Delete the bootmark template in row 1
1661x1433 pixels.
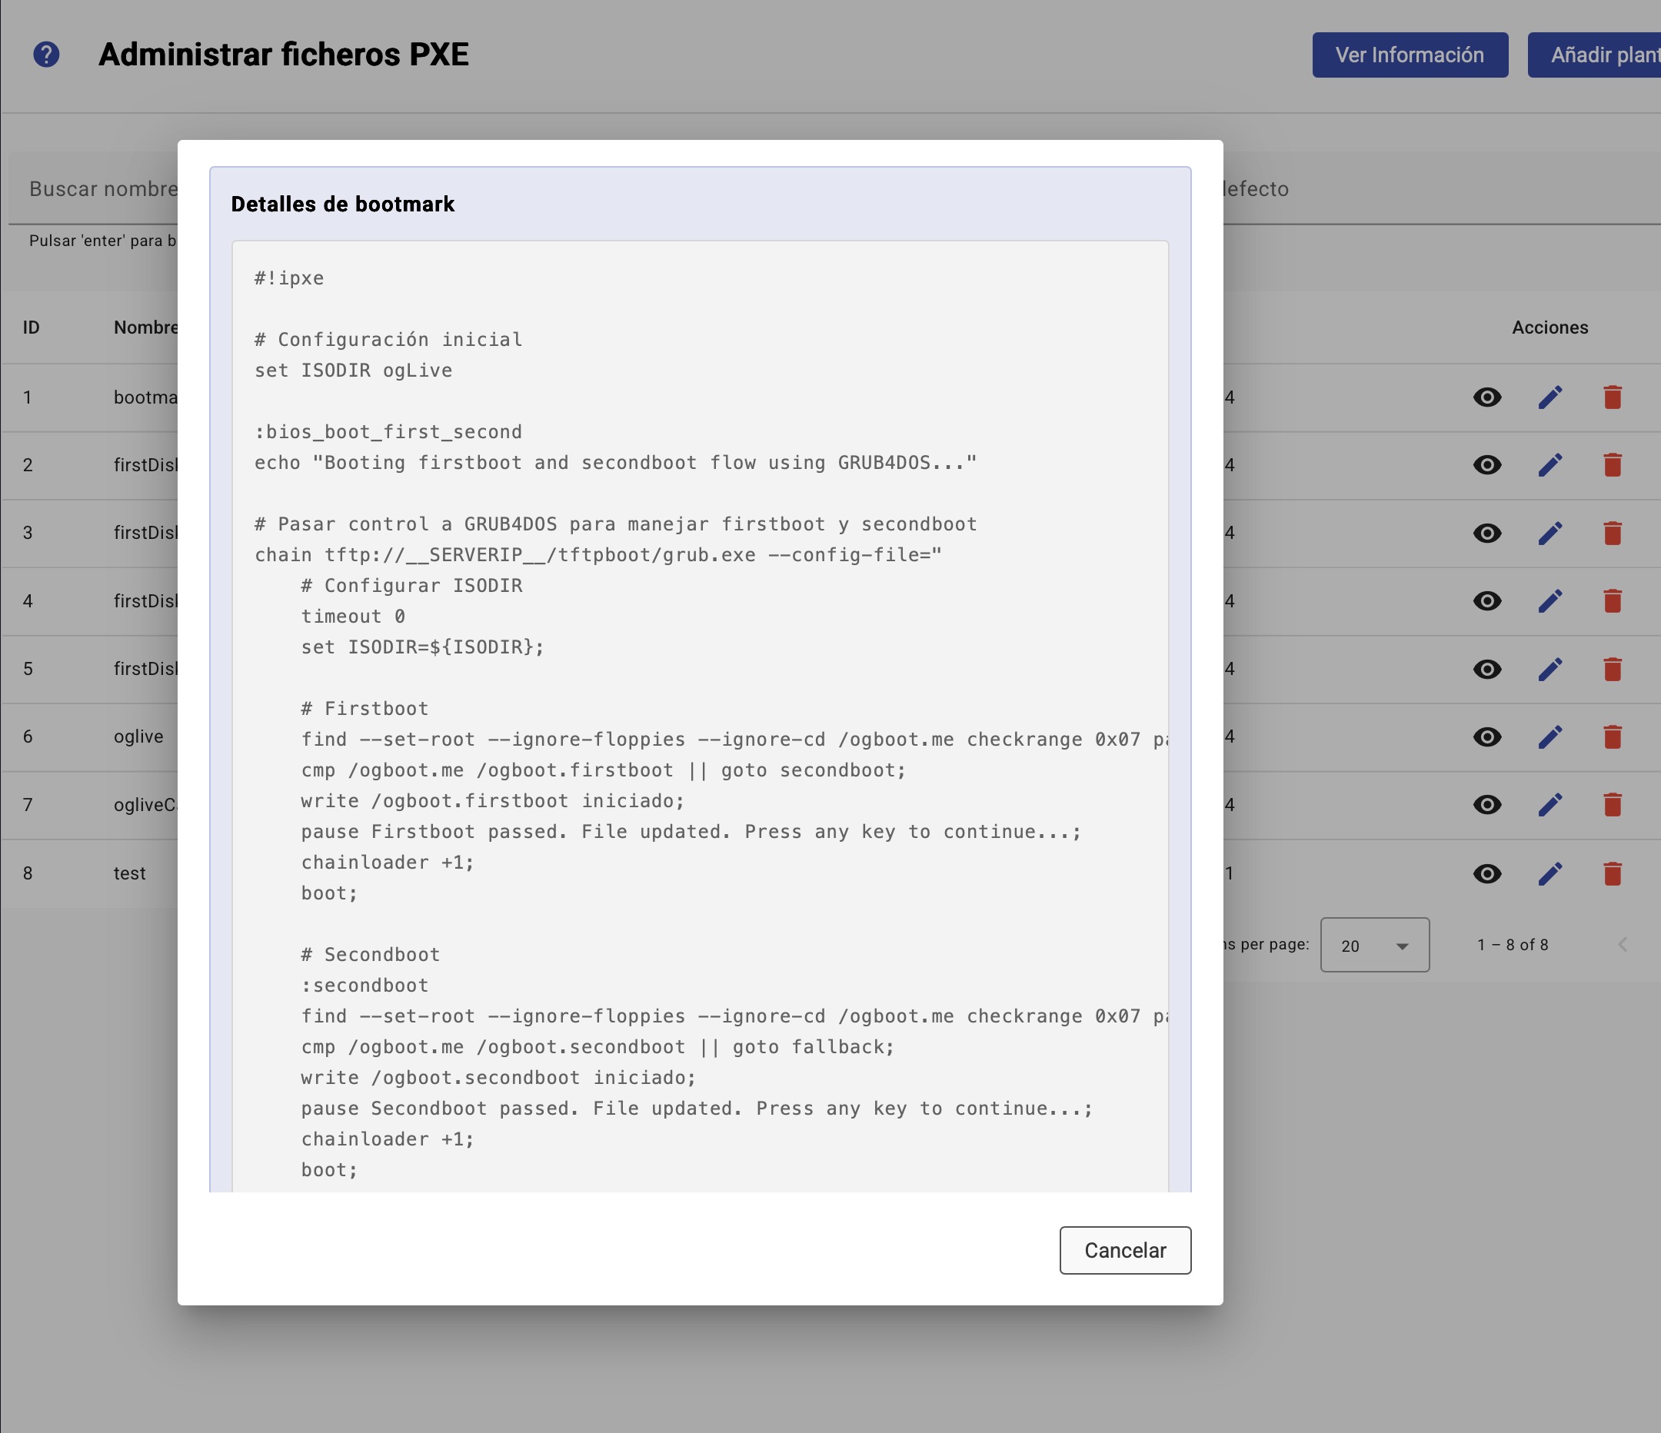pyautogui.click(x=1613, y=397)
